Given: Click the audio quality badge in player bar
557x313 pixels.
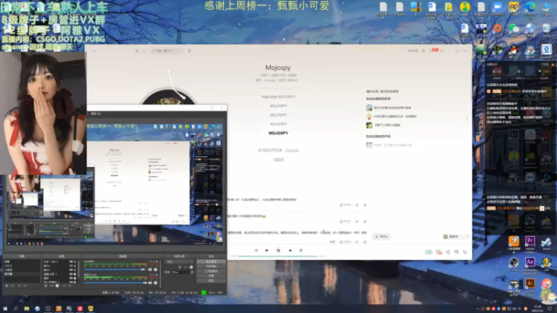Looking at the screenshot, I should point(428,252).
